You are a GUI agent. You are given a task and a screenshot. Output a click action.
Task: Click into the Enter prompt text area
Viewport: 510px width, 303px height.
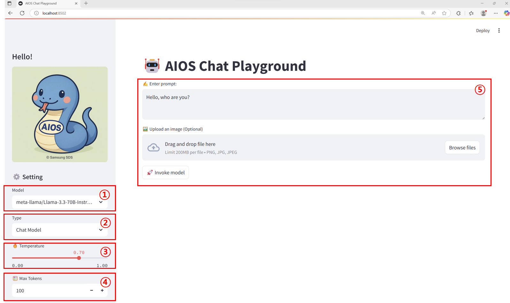point(313,104)
